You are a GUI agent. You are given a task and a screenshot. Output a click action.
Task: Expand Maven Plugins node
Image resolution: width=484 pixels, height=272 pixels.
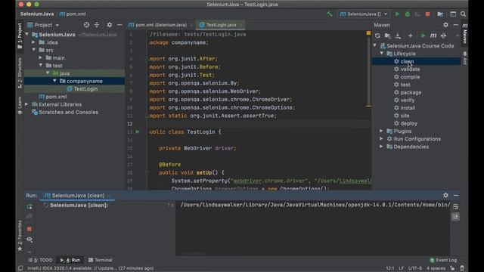[x=382, y=131]
